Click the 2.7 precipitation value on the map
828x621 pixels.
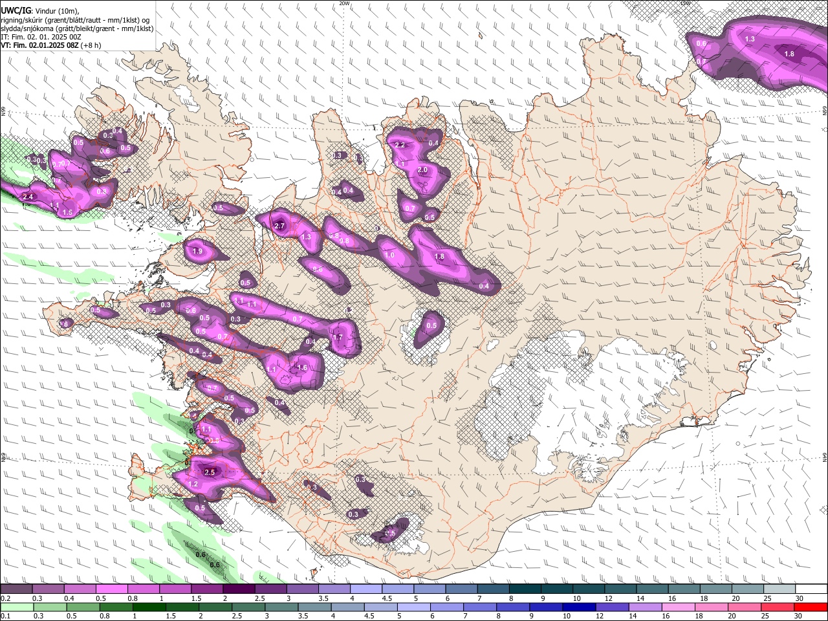click(x=280, y=226)
